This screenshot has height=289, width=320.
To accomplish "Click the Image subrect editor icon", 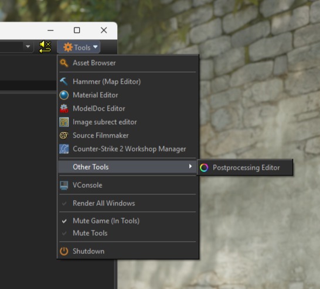I will [64, 122].
